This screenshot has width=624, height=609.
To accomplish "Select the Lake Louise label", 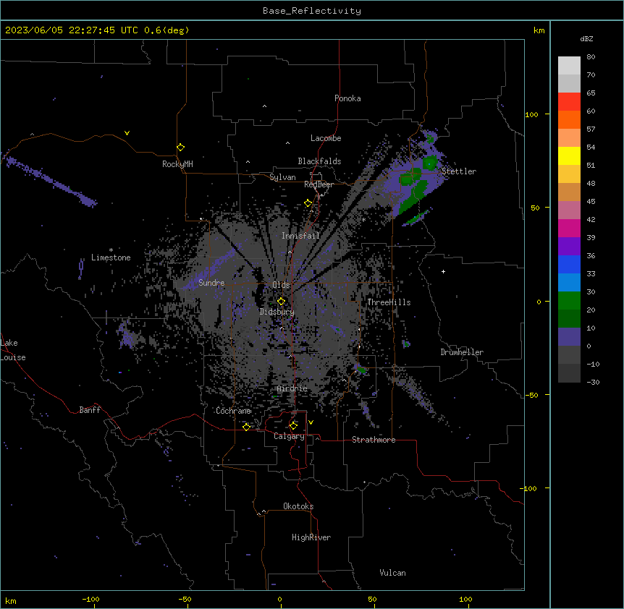I will 13,350.
